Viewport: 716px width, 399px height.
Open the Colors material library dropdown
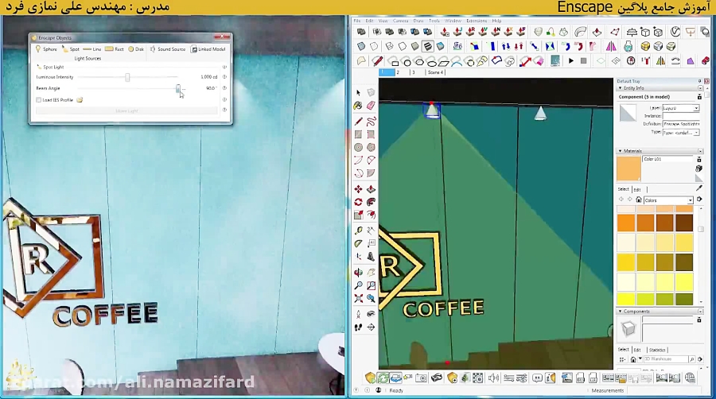(x=667, y=200)
